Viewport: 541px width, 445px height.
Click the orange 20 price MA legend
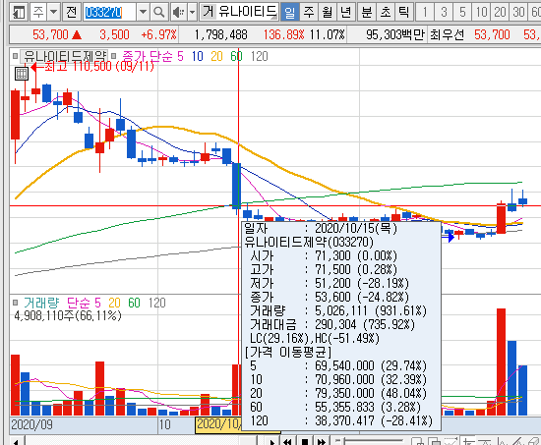[x=216, y=56]
